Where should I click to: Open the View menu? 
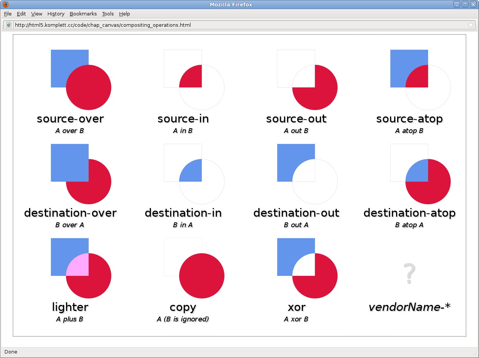(x=37, y=14)
